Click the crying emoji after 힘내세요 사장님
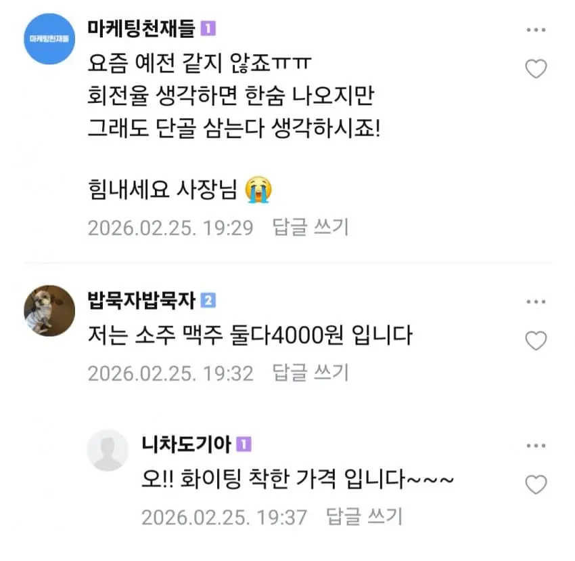Image resolution: width=575 pixels, height=561 pixels. [x=258, y=190]
